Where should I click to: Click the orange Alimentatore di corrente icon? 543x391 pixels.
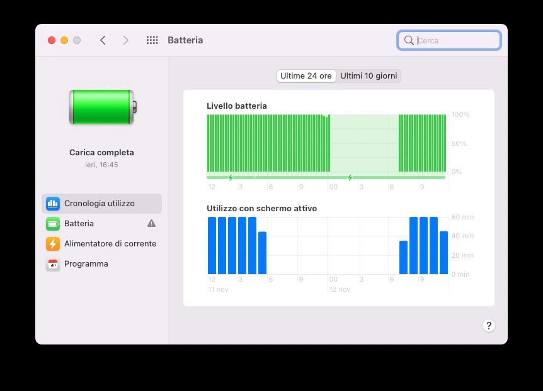(x=53, y=244)
